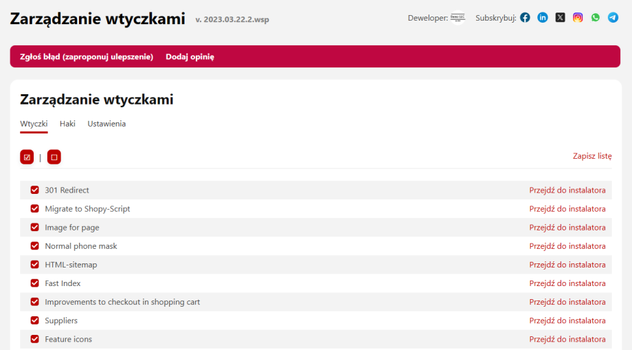Open the Ustawienia tab
This screenshot has height=350, width=632.
coord(106,124)
